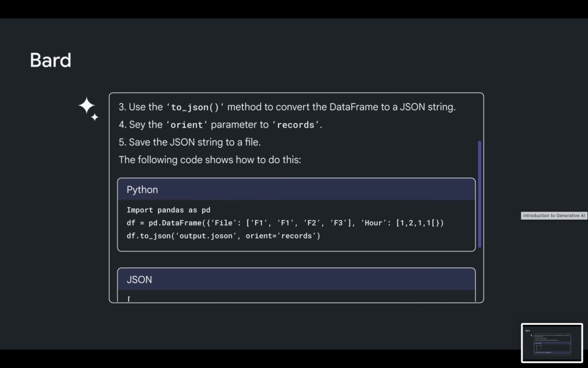Click the Import pandas as pd code line

pos(168,210)
